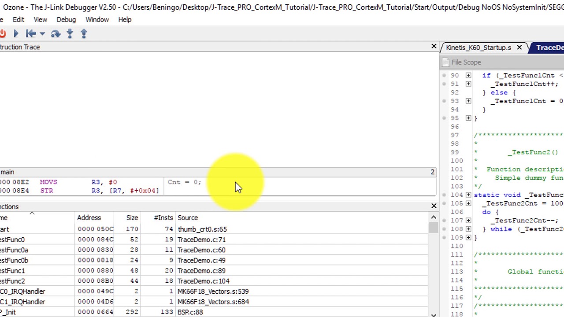Sort functions by Size column
Image resolution: width=564 pixels, height=317 pixels.
[127, 217]
